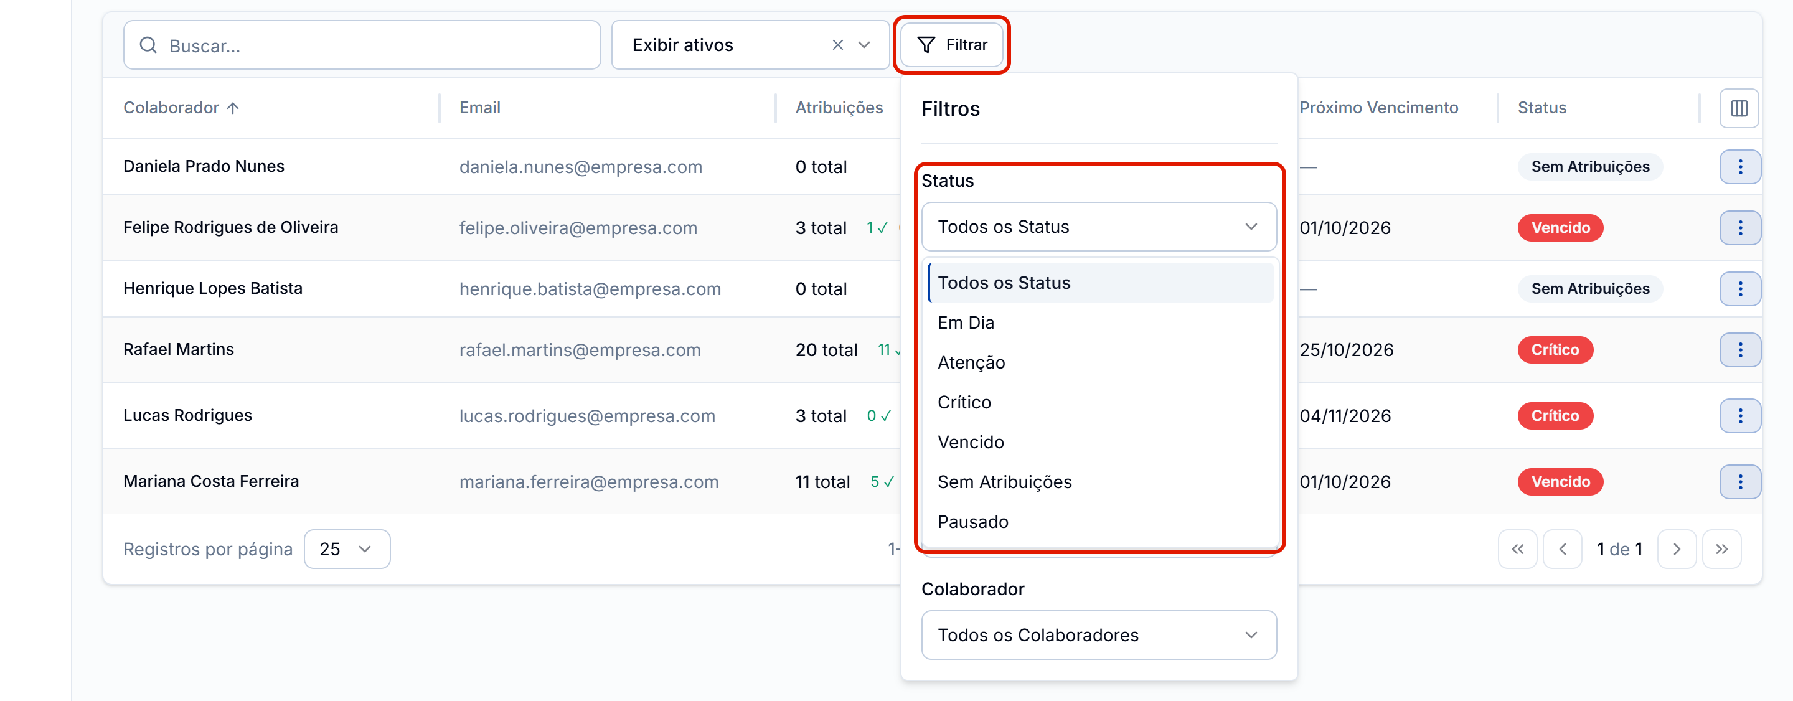The height and width of the screenshot is (701, 1793).
Task: Click the Email column header
Action: click(479, 108)
